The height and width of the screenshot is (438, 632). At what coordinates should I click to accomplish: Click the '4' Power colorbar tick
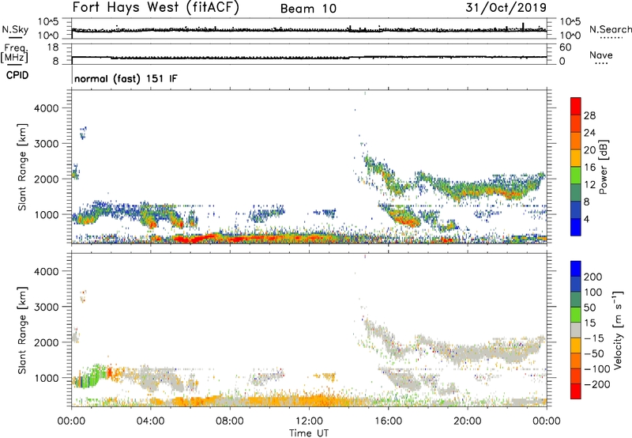click(x=586, y=219)
